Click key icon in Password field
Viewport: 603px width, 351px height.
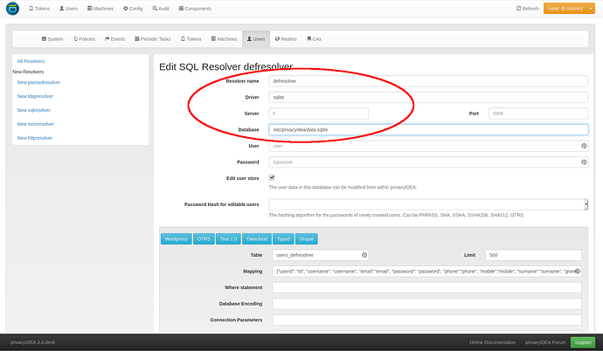pos(584,162)
